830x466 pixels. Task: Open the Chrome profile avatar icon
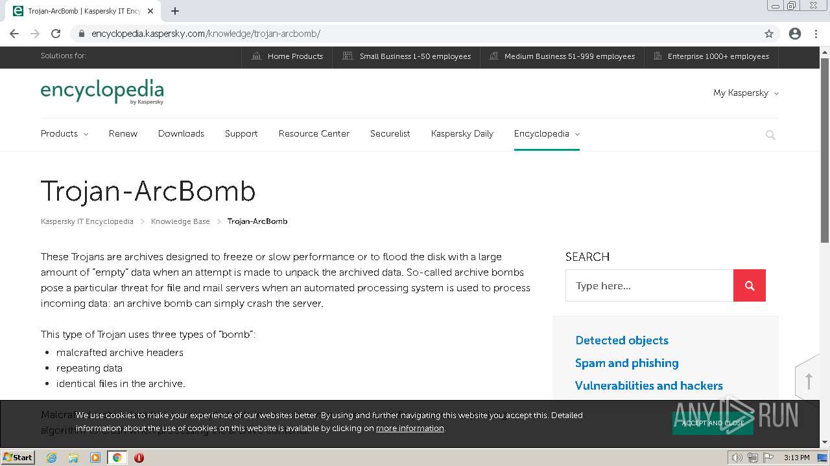(795, 34)
